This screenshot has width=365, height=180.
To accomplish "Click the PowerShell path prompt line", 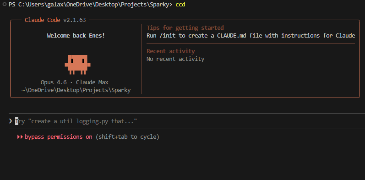I will tap(91, 5).
